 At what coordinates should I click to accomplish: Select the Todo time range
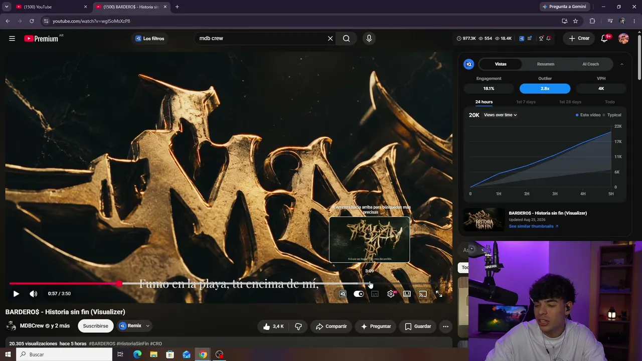pyautogui.click(x=609, y=102)
